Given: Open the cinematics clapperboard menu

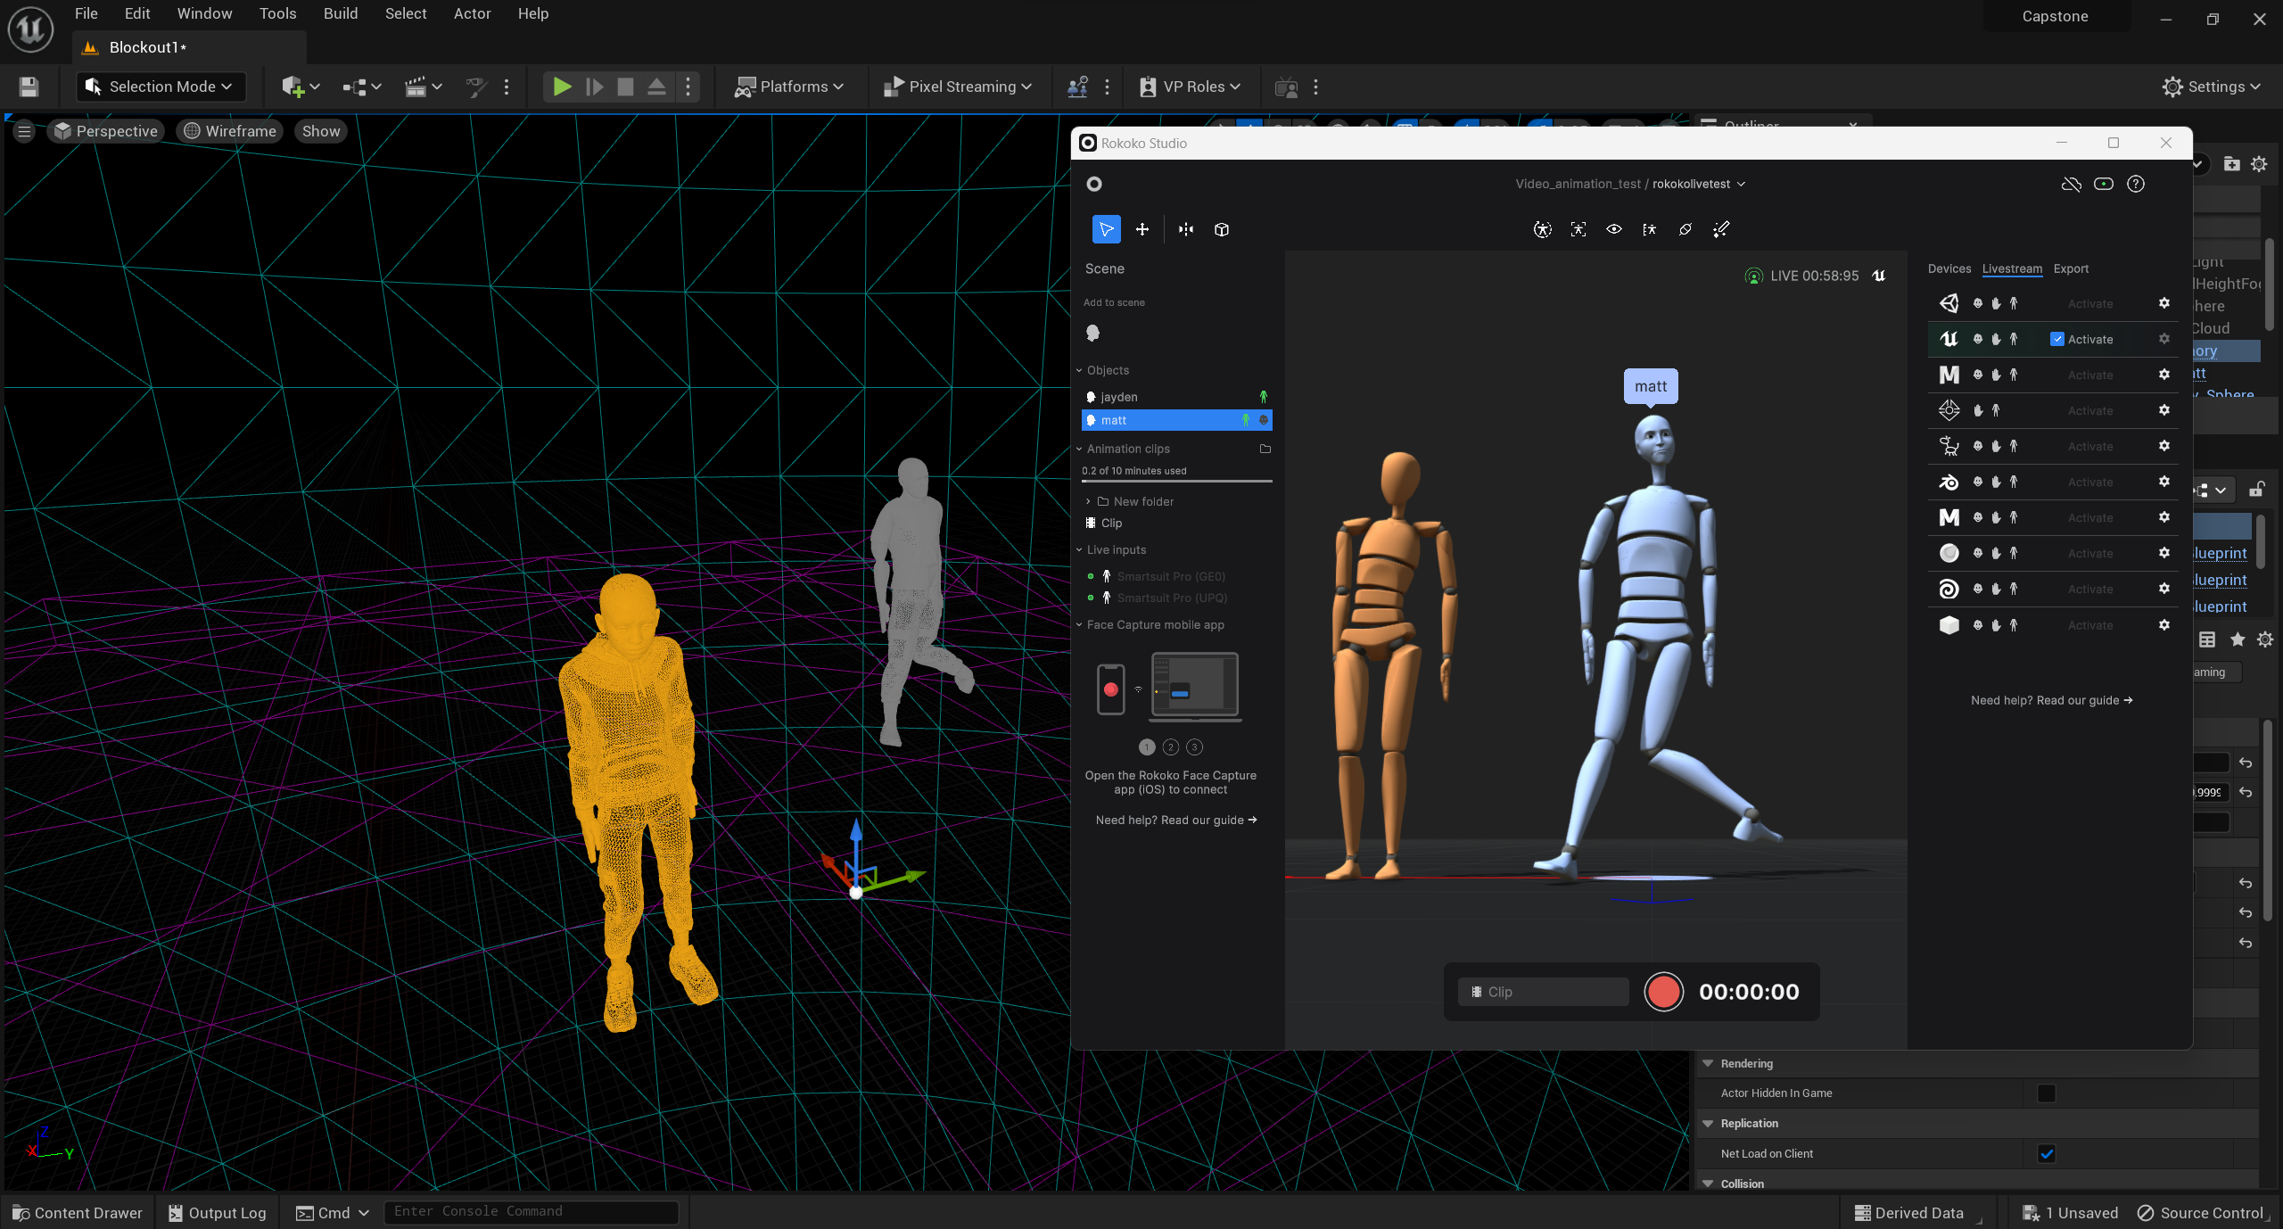Looking at the screenshot, I should point(423,87).
